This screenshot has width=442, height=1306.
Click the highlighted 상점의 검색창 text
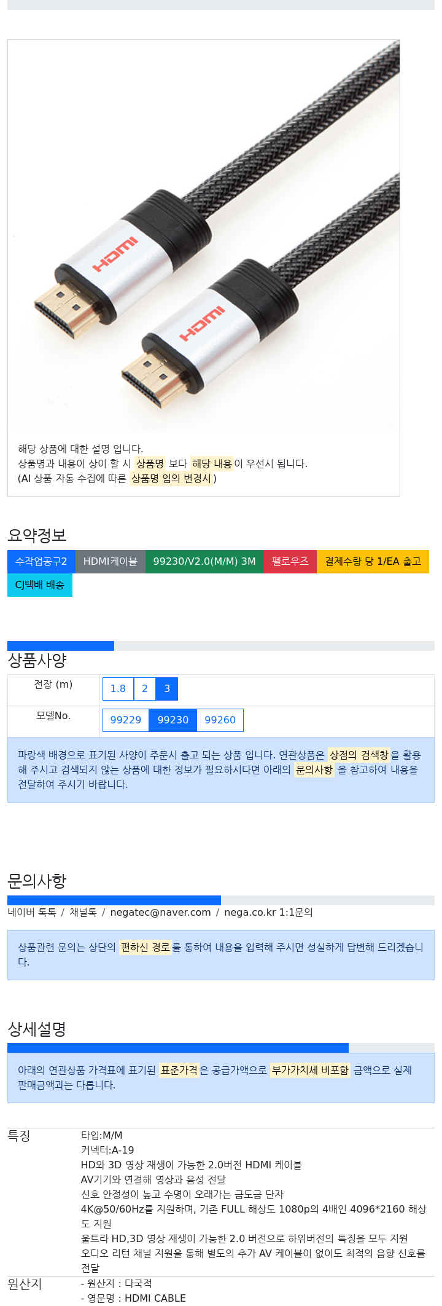[359, 755]
